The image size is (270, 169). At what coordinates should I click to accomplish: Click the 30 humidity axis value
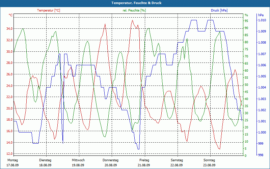[x=246, y=113]
